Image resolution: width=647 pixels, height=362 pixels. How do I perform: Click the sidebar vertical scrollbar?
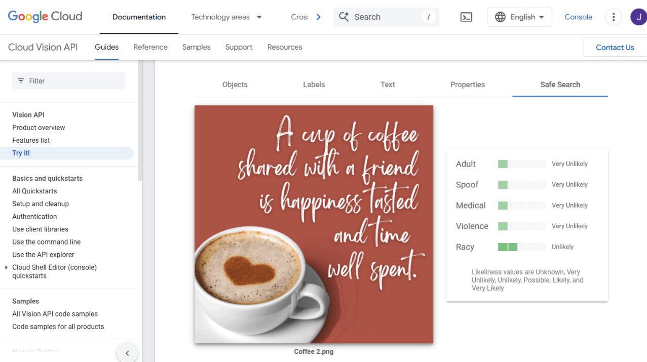[x=140, y=120]
